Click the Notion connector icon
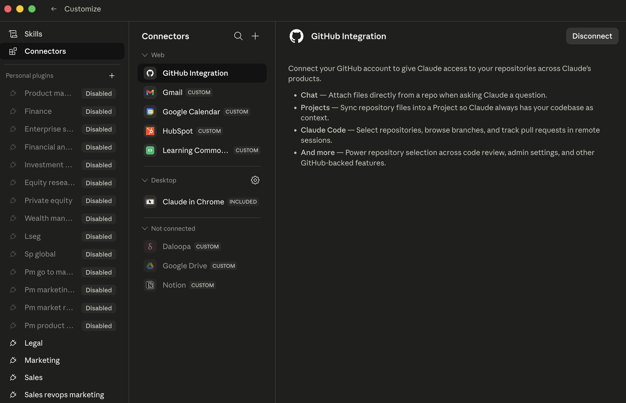Viewport: 626px width, 403px height. point(150,285)
